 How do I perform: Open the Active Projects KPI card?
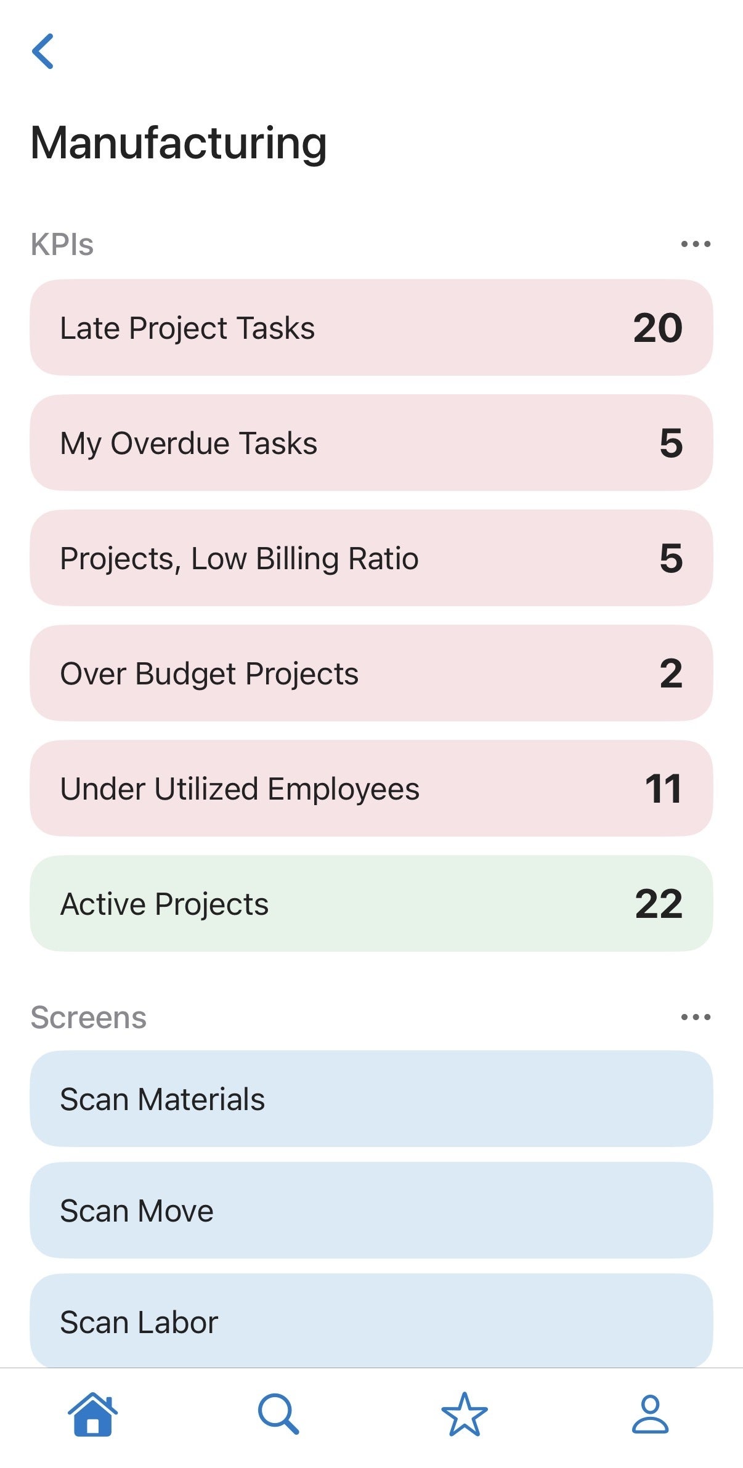pyautogui.click(x=371, y=904)
